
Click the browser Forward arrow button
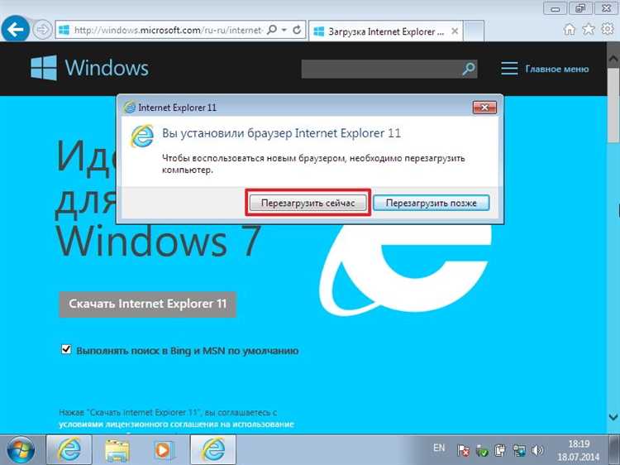point(42,30)
